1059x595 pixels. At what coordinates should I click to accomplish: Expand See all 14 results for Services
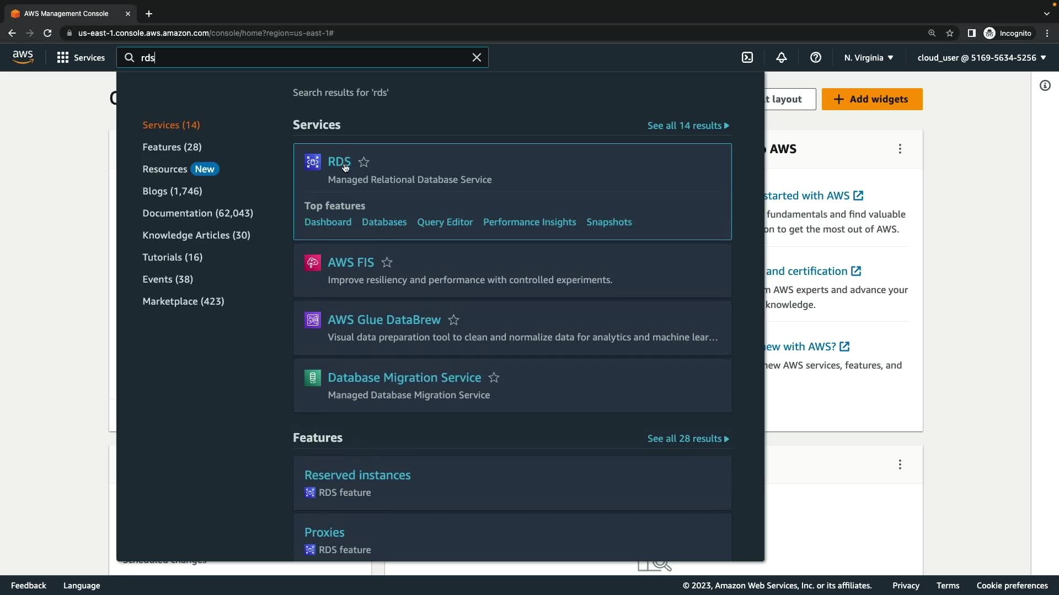(688, 126)
